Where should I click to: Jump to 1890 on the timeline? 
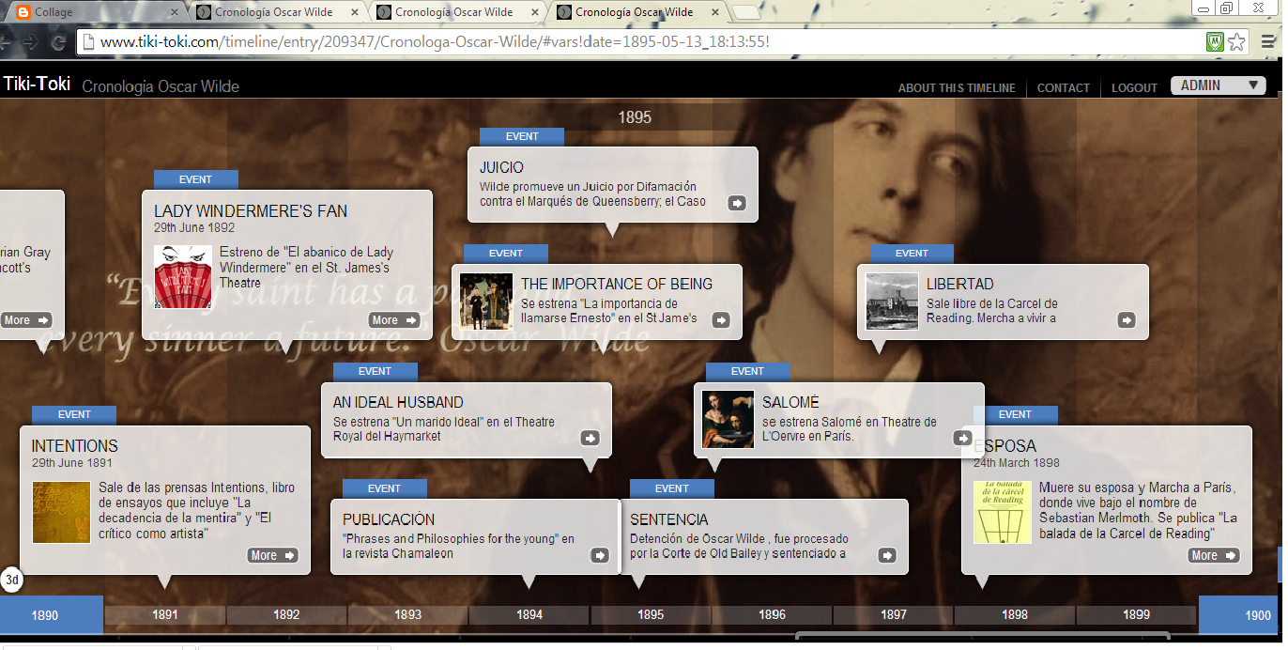pyautogui.click(x=52, y=615)
